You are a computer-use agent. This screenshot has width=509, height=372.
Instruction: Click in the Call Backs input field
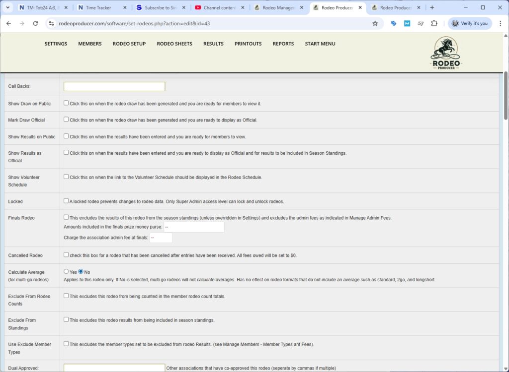[114, 86]
